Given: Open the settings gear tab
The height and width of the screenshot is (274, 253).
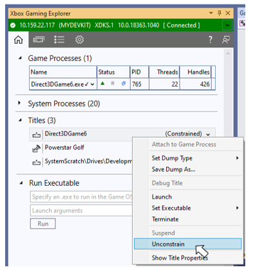Looking at the screenshot, I should 79,40.
